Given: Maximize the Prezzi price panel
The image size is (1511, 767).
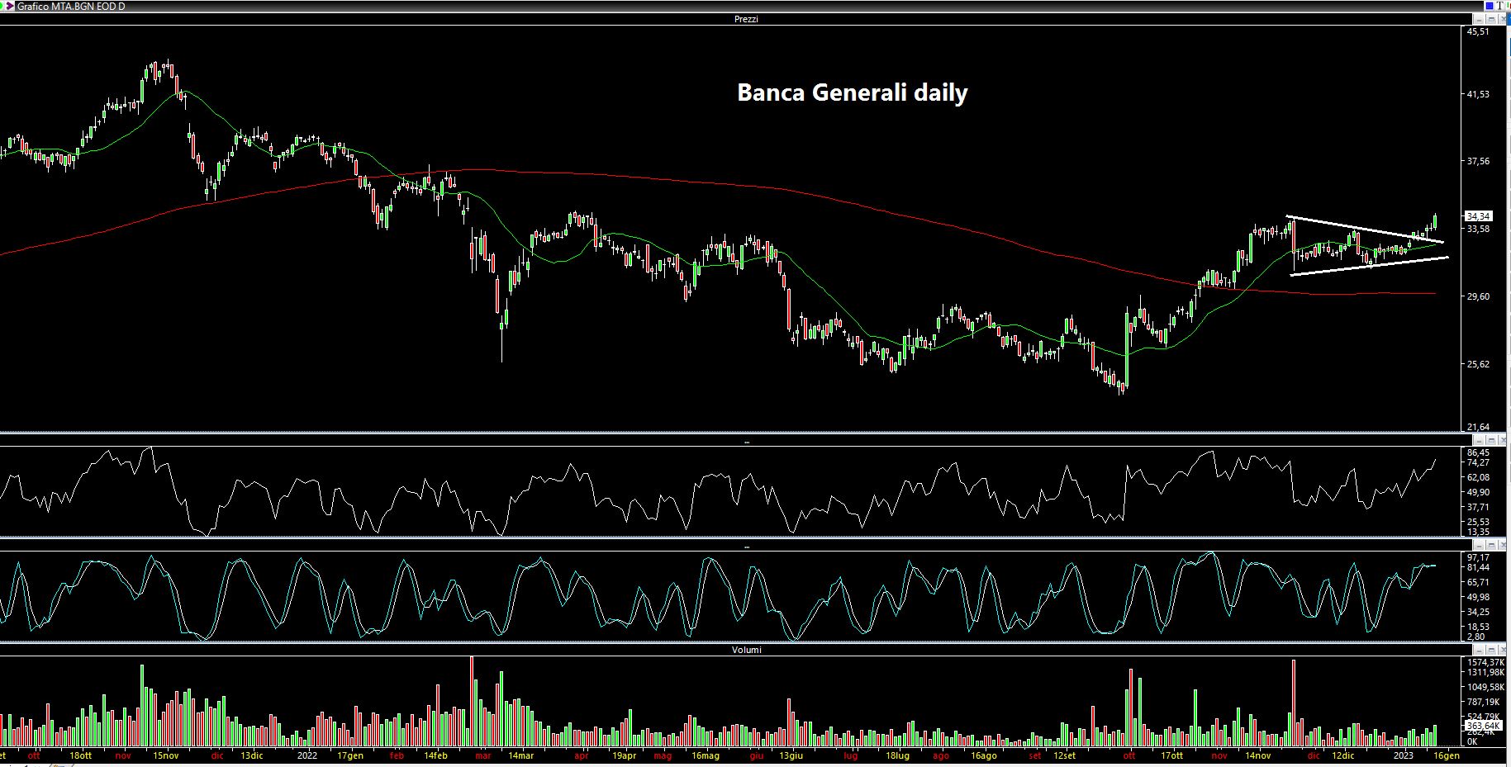Looking at the screenshot, I should [x=1491, y=19].
